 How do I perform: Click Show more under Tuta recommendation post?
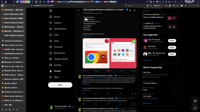point(86,36)
